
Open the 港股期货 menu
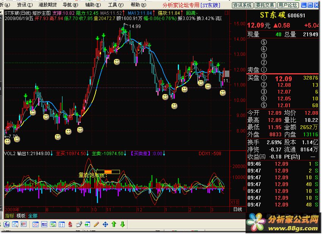click(47, 5)
